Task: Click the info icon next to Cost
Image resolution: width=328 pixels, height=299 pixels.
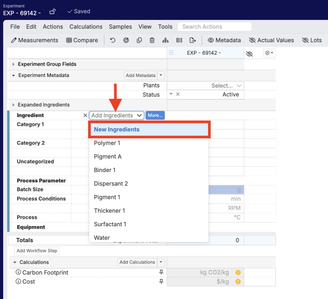Action: 18,281
